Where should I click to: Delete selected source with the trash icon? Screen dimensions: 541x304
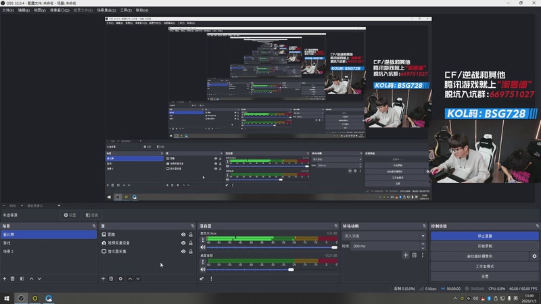click(111, 278)
